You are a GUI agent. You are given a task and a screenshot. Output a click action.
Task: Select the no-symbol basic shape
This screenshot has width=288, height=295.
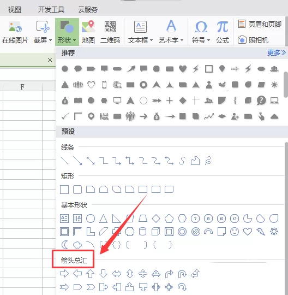195,232
